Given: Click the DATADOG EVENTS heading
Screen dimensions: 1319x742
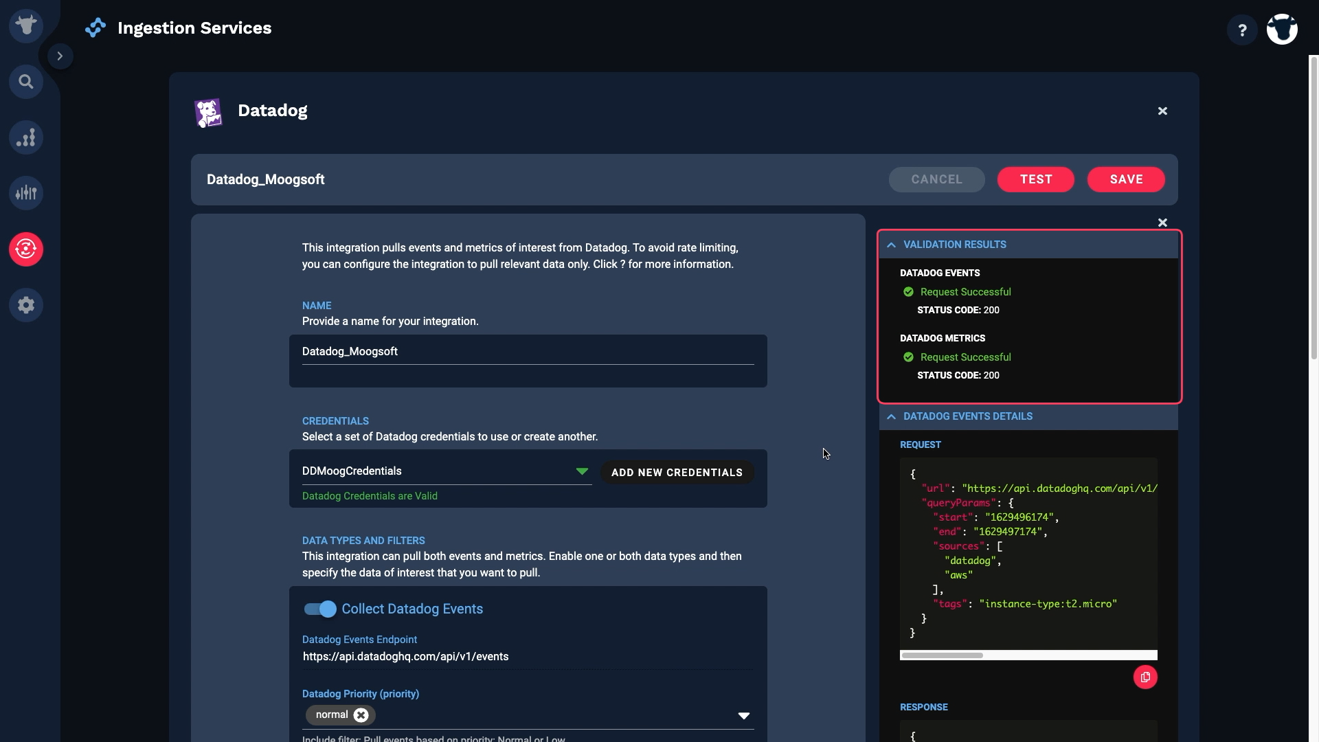Looking at the screenshot, I should (940, 273).
